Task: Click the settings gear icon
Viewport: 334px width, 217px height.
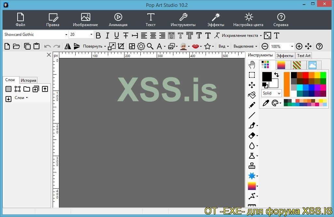Action: pyautogui.click(x=141, y=46)
